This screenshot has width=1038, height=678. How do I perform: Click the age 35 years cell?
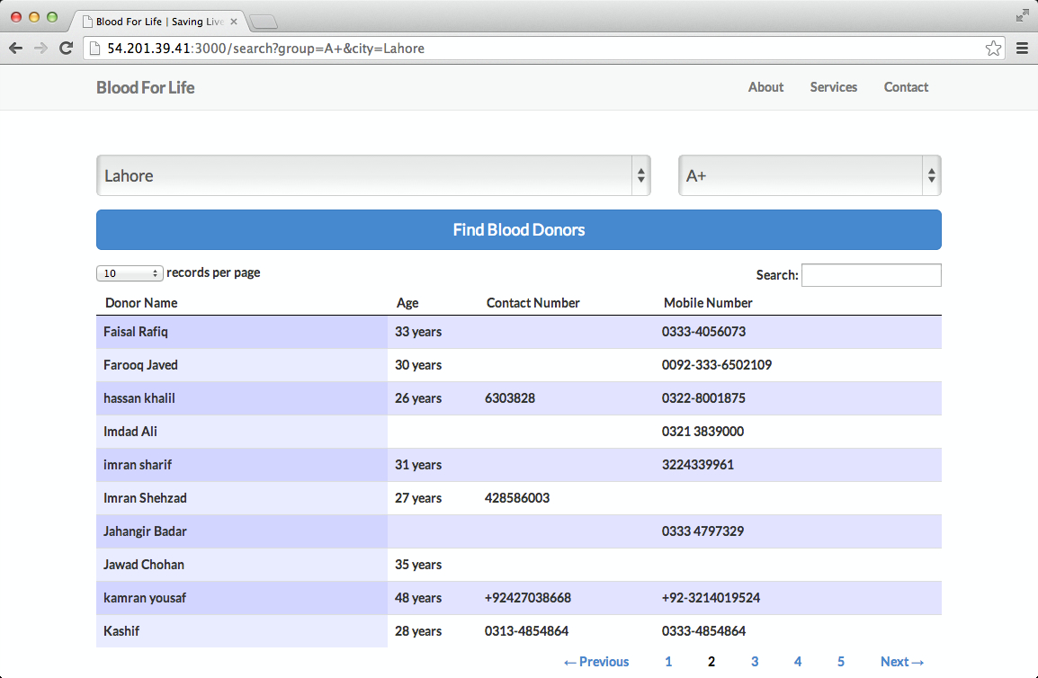click(418, 564)
